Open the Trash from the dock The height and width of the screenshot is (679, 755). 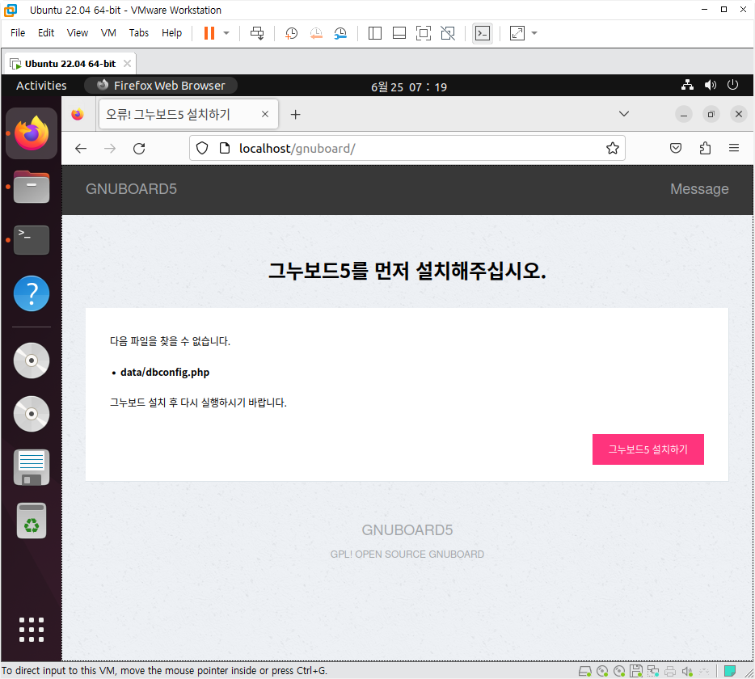(32, 521)
